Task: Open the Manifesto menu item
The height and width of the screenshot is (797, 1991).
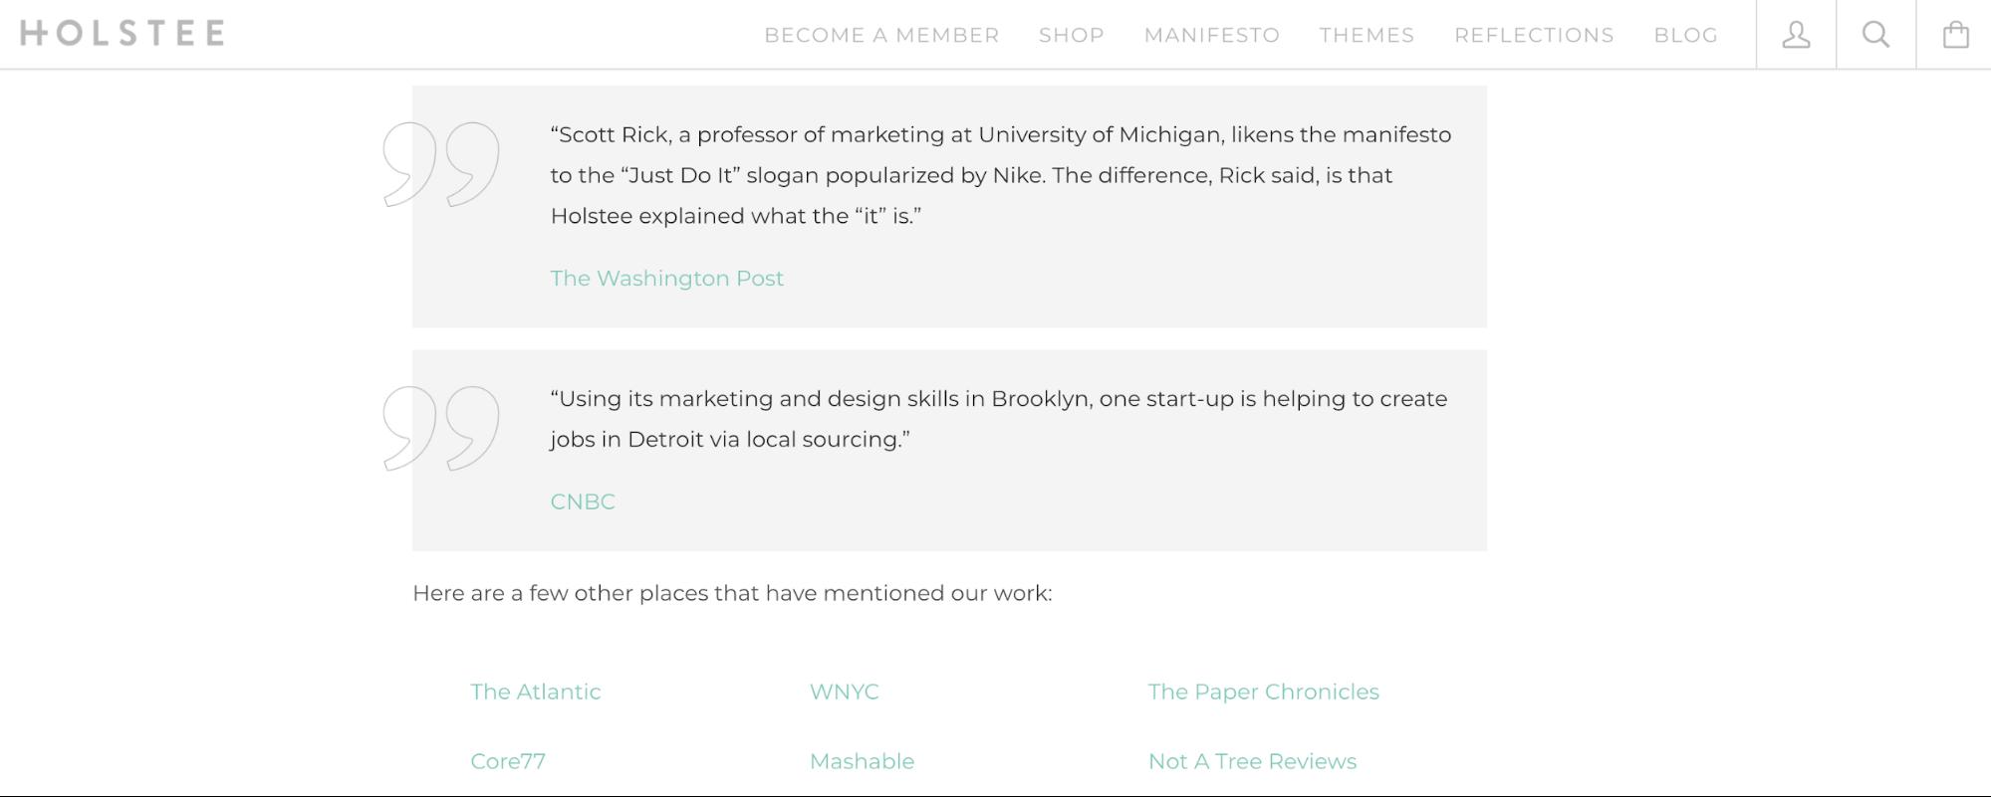Action: click(x=1211, y=36)
